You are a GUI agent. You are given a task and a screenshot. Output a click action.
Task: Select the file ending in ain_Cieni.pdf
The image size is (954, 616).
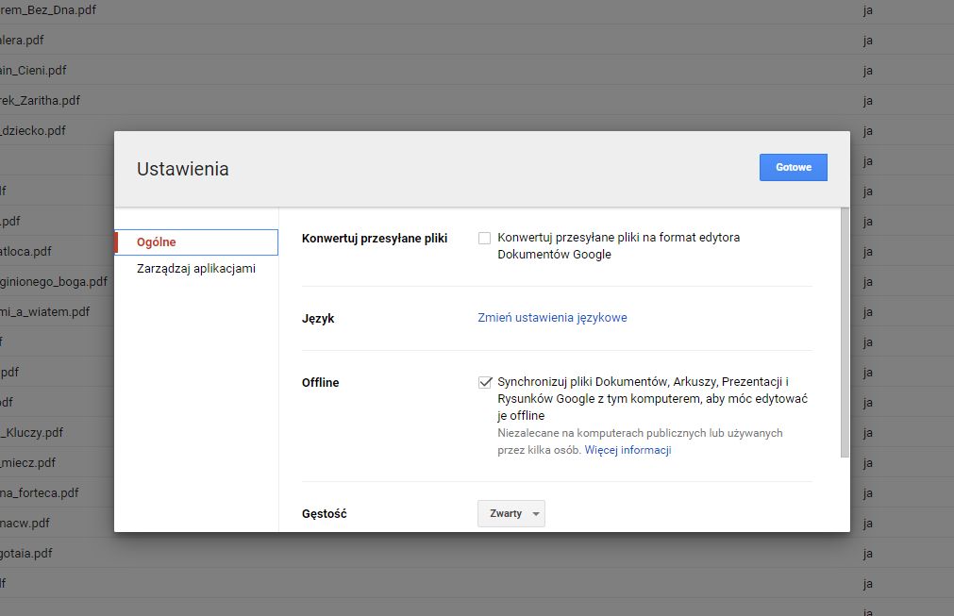pyautogui.click(x=34, y=70)
